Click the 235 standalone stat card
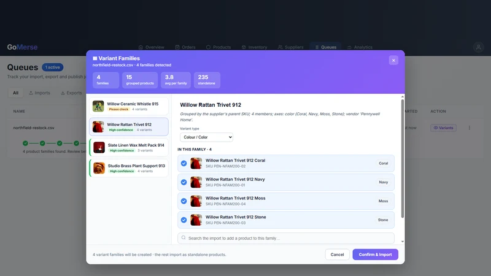Image resolution: width=491 pixels, height=276 pixels. (x=207, y=80)
